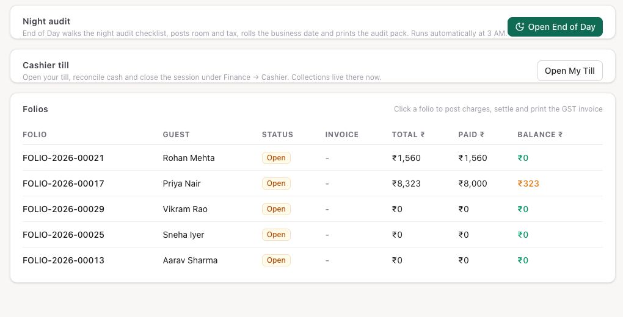
Task: Click Rohan Mehta's ₹0 balance
Action: [x=523, y=158]
